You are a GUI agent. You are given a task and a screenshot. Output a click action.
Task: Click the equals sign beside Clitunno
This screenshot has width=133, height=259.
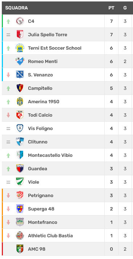8,142
